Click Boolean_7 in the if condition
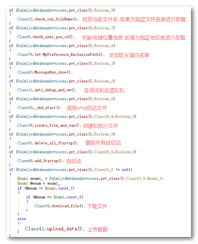Viewport: 198px width, 244px height. pos(103,28)
